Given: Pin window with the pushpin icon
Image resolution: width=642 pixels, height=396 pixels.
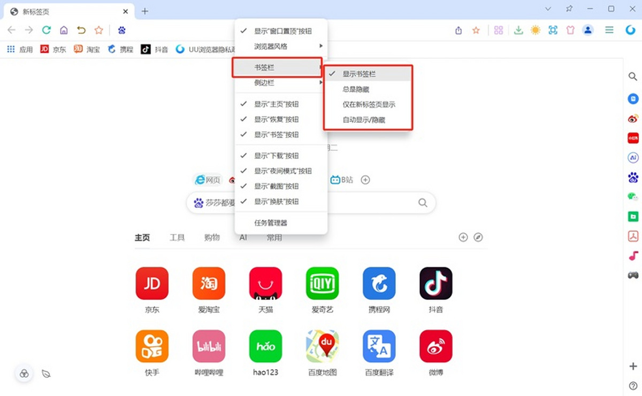Looking at the screenshot, I should pos(569,9).
